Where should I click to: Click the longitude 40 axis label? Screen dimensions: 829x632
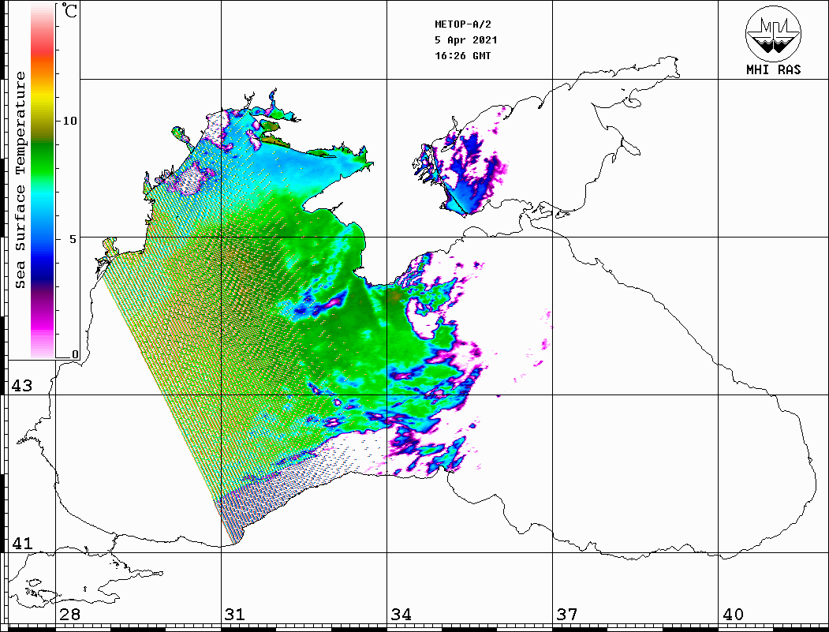pos(732,615)
